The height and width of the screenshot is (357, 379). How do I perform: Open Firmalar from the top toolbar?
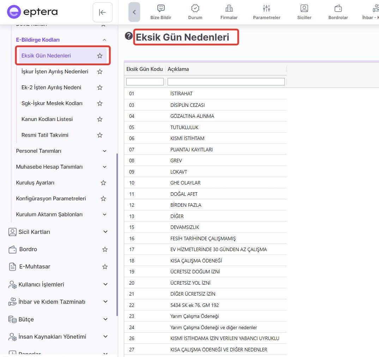[229, 8]
